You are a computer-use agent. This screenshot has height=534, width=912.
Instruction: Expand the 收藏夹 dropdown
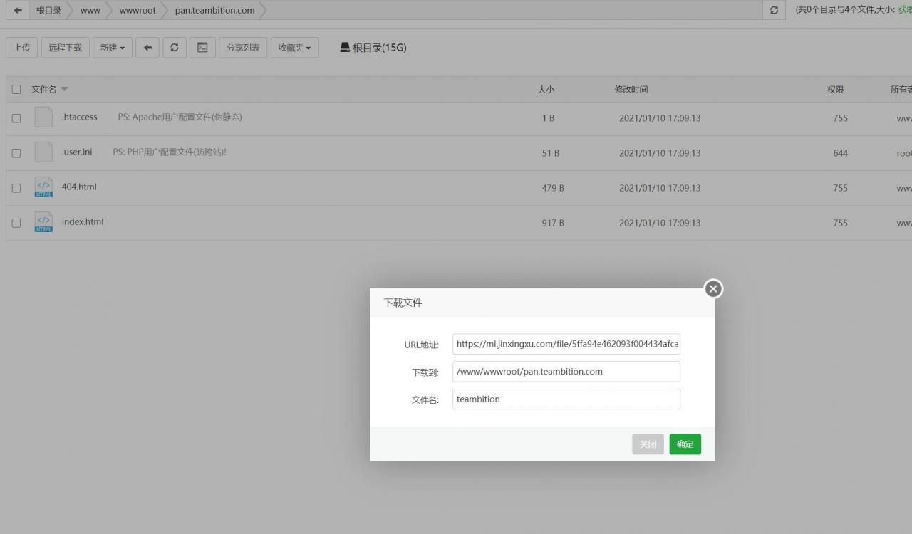[294, 47]
